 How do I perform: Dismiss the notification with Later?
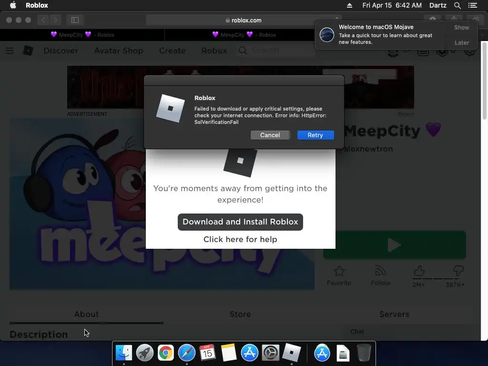click(461, 42)
